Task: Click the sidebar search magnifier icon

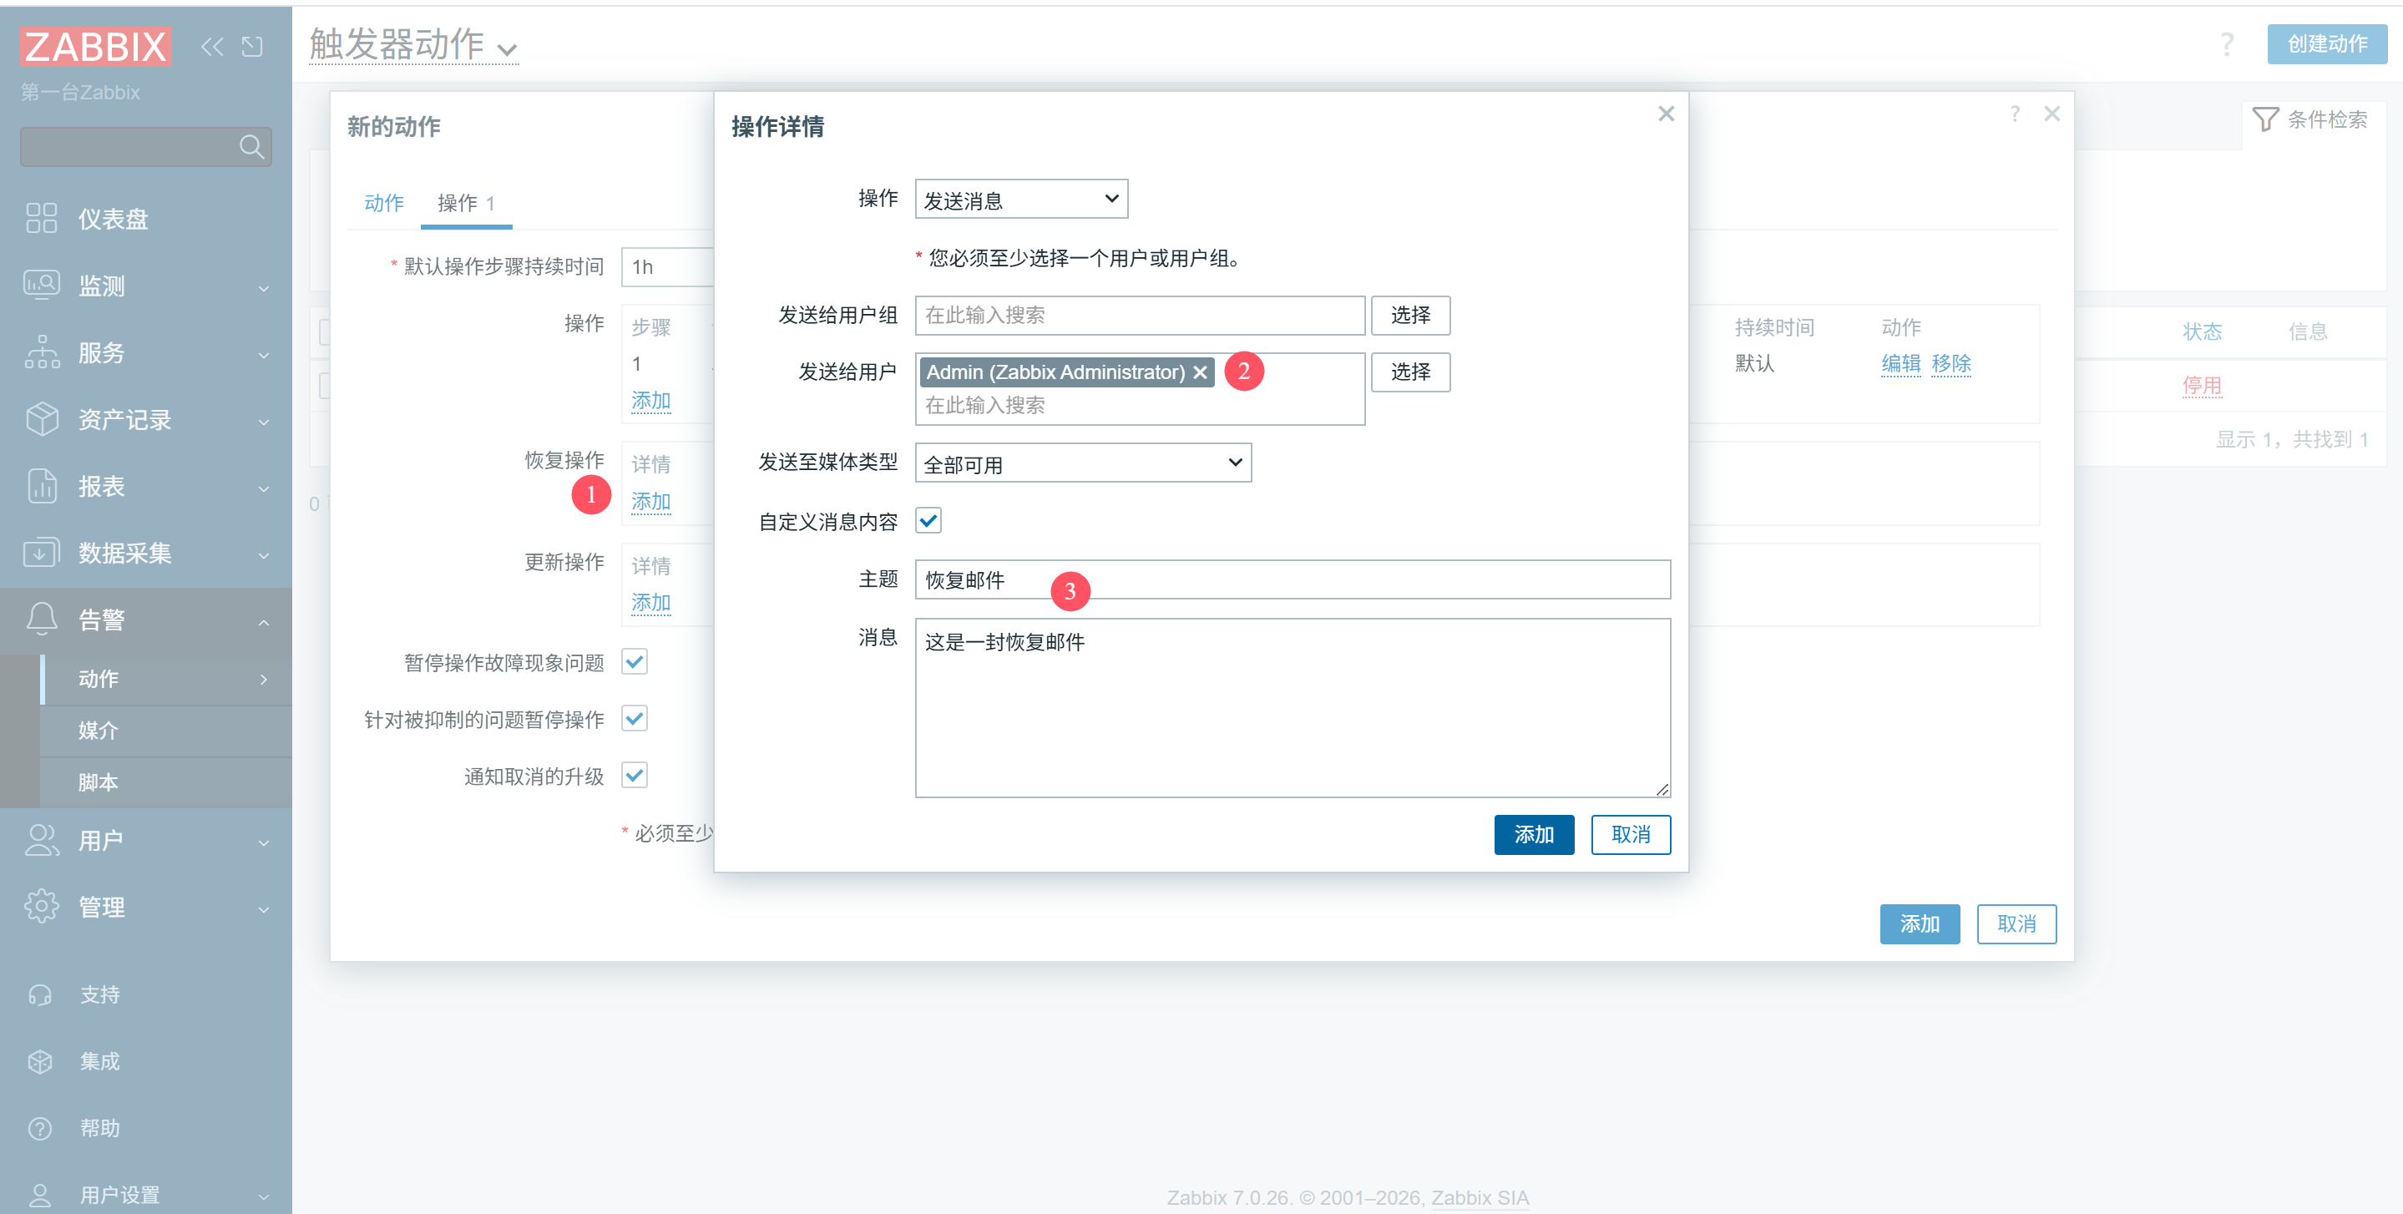Action: click(x=251, y=146)
